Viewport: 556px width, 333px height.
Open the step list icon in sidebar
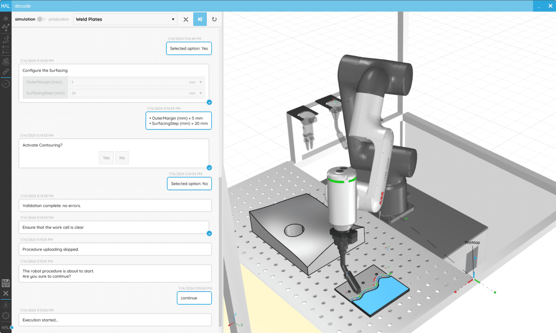click(x=6, y=50)
